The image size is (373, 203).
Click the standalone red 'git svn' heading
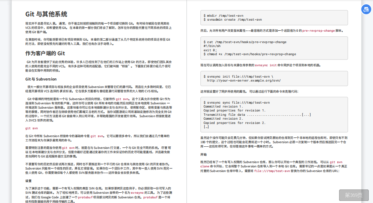pos(31,128)
